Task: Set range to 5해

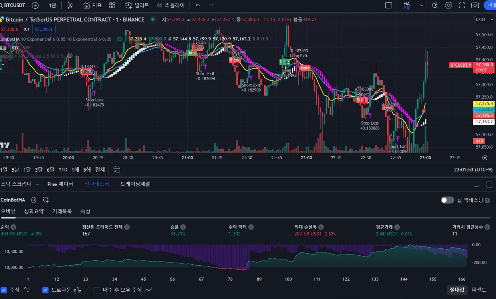Action: point(87,169)
